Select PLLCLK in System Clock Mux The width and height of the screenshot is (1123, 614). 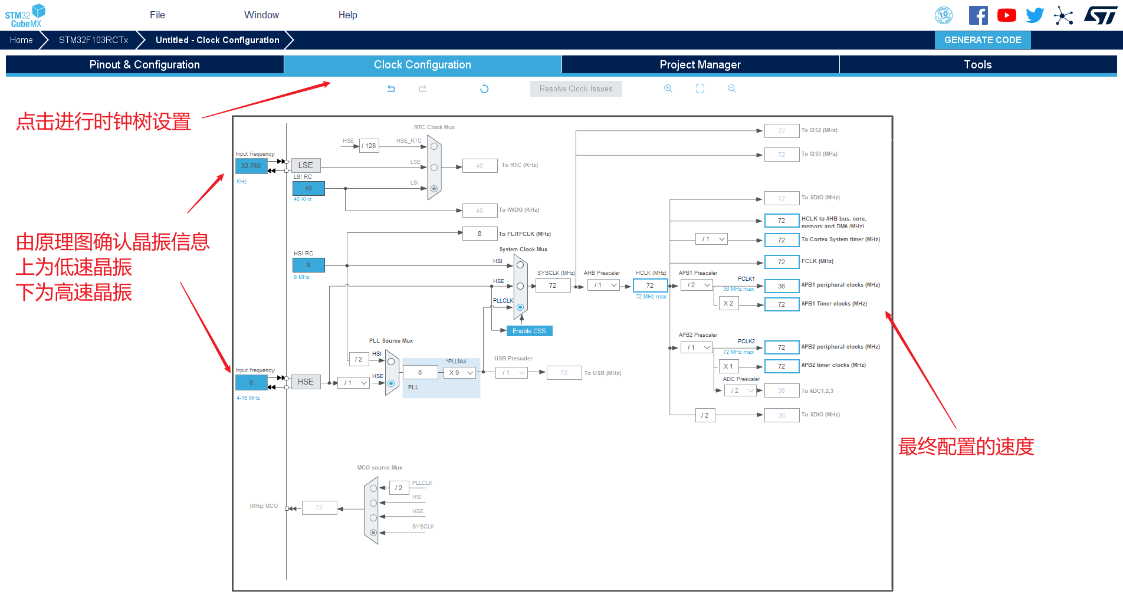pos(520,307)
